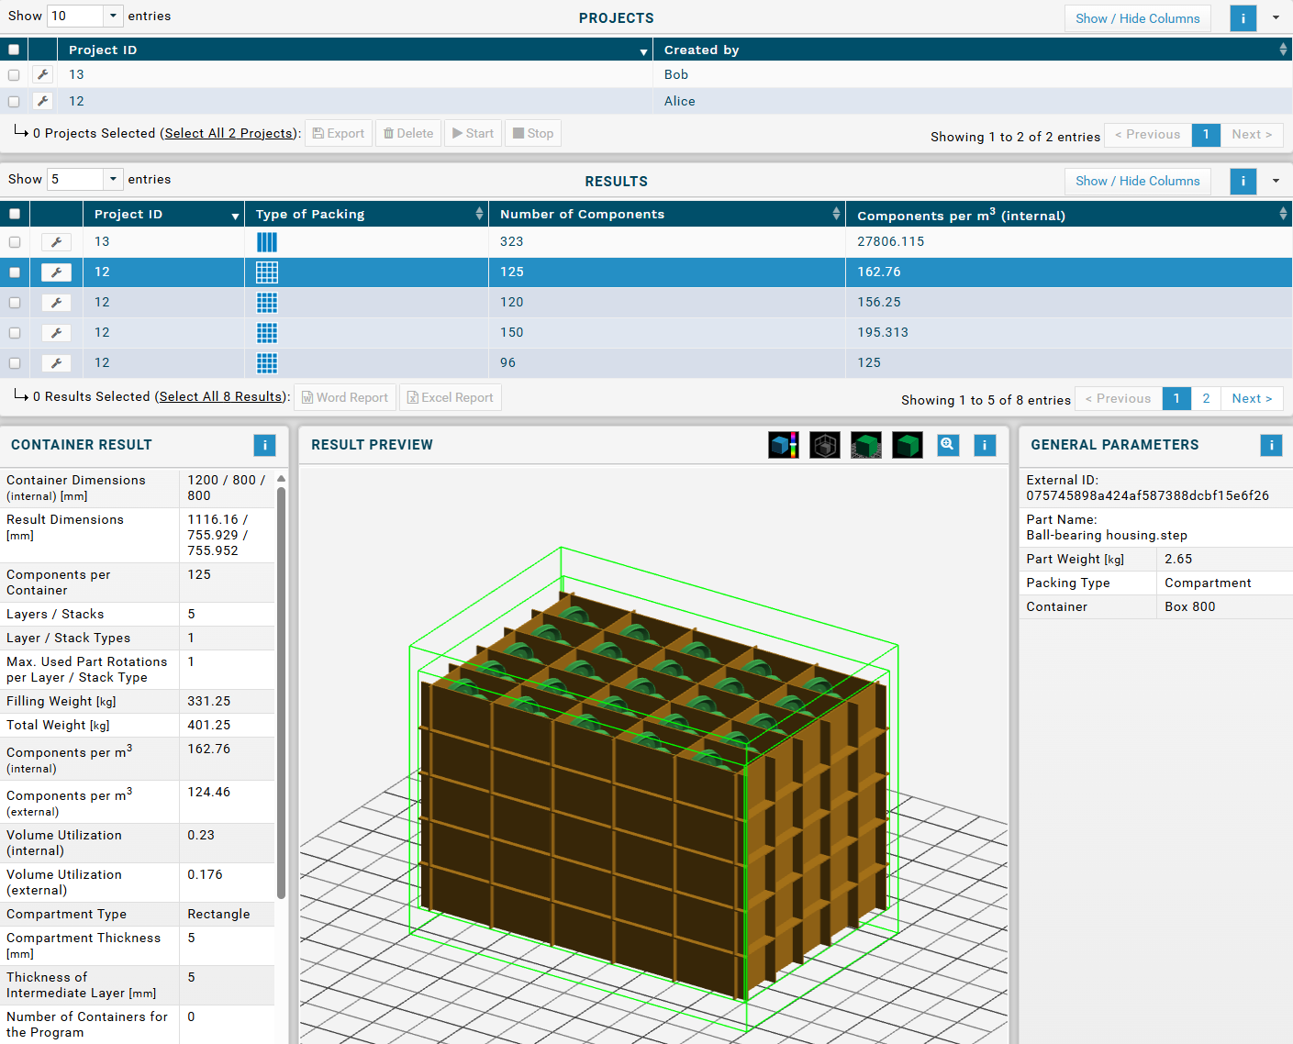This screenshot has width=1293, height=1044.
Task: Open the Results table info button
Action: pos(1243,181)
